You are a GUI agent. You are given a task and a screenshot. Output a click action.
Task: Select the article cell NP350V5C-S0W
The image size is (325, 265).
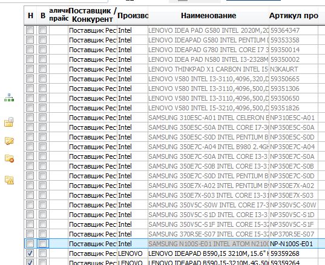tap(294, 205)
